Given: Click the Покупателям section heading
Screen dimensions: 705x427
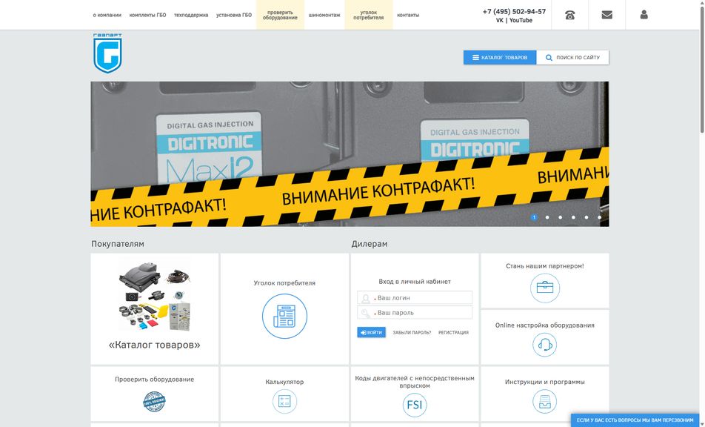Looking at the screenshot, I should tap(118, 244).
